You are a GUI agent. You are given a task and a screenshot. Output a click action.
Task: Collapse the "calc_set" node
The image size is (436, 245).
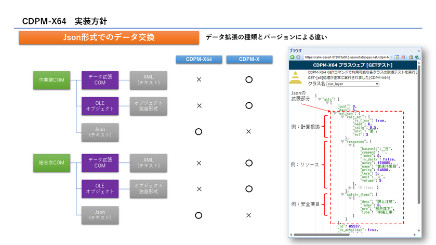point(342,117)
